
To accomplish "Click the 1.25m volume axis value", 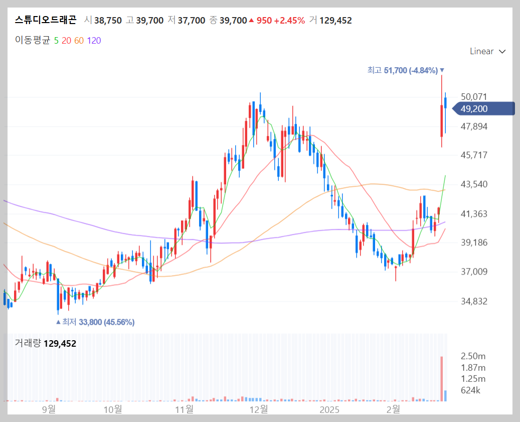I will pos(473,379).
